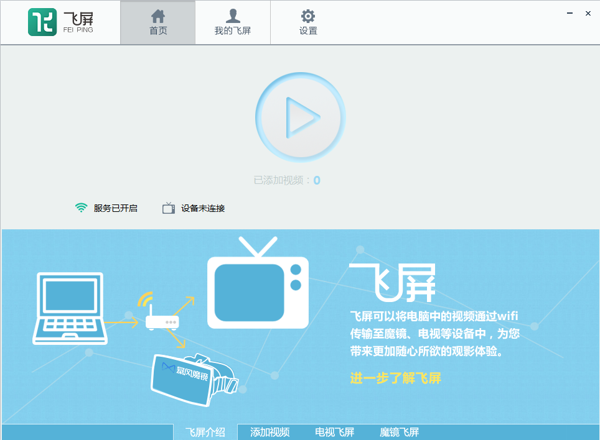The height and width of the screenshot is (440, 600).
Task: Click the 暴风魔镜 VR headset illustration
Action: 194,380
